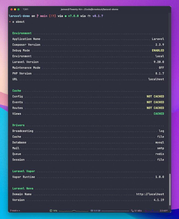Click the 'ENABLED' Debug Mode value
Screen dimensions: 179x219
[x=158, y=50]
